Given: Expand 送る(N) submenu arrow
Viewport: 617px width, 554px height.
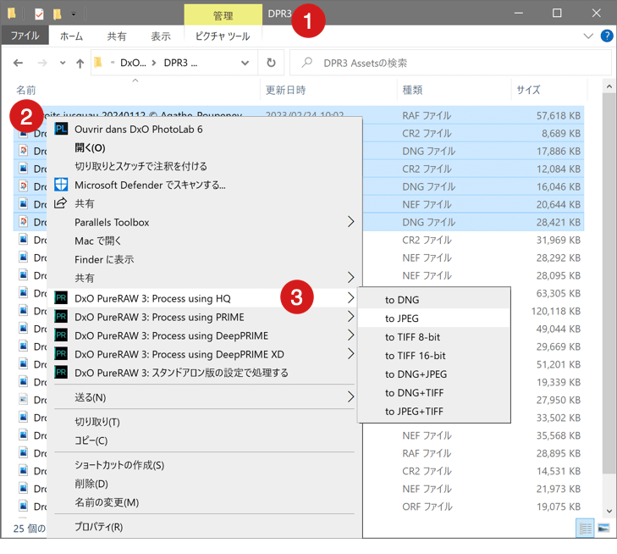Looking at the screenshot, I should click(x=350, y=396).
